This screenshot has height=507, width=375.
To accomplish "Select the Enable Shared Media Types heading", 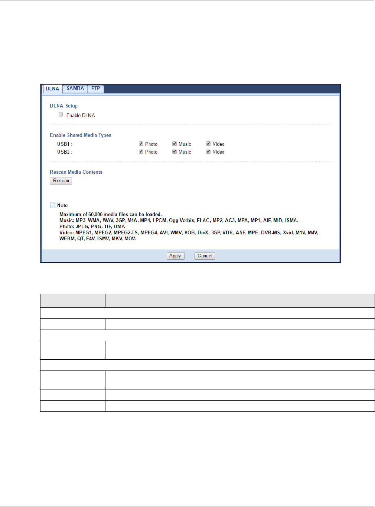I will click(x=81, y=135).
